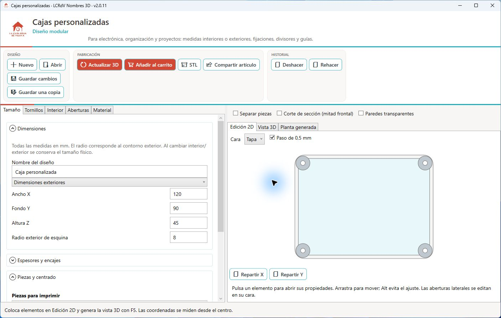Select the top-right screw post in canvas
The image size is (501, 318).
(425, 163)
